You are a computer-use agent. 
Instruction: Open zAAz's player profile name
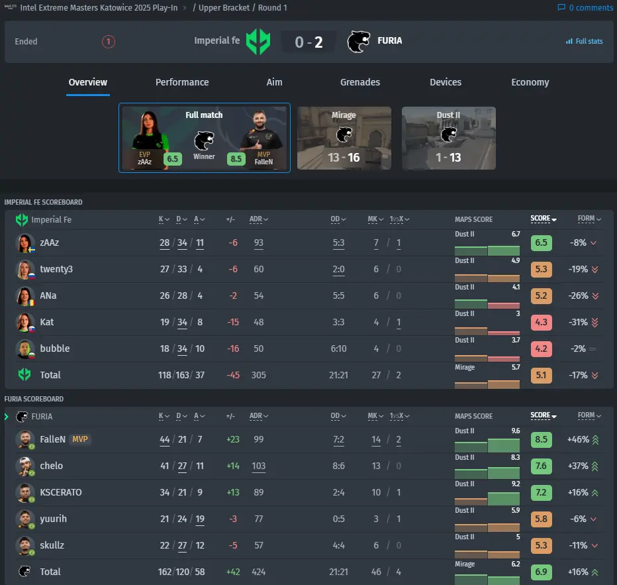[50, 242]
